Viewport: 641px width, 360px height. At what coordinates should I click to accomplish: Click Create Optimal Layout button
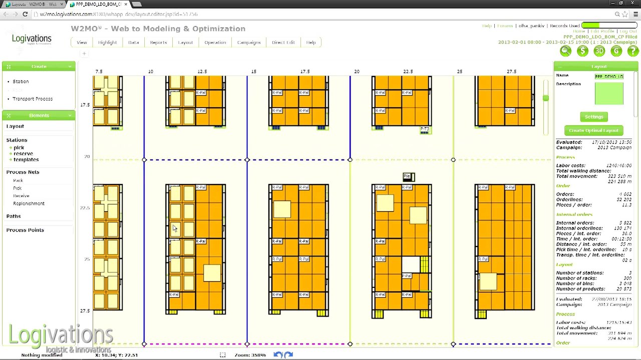[x=593, y=130]
